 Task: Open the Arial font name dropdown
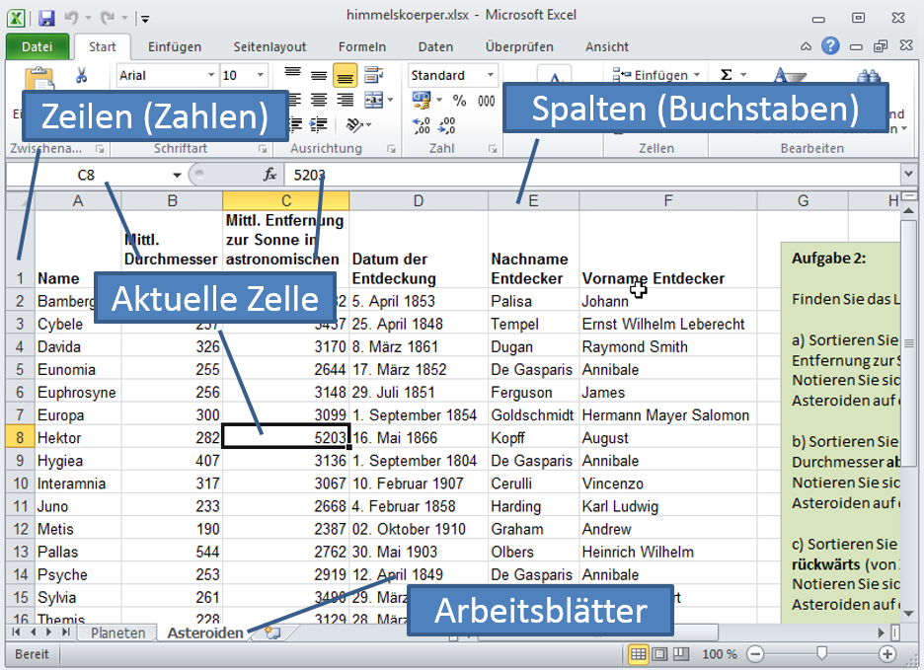tap(211, 76)
